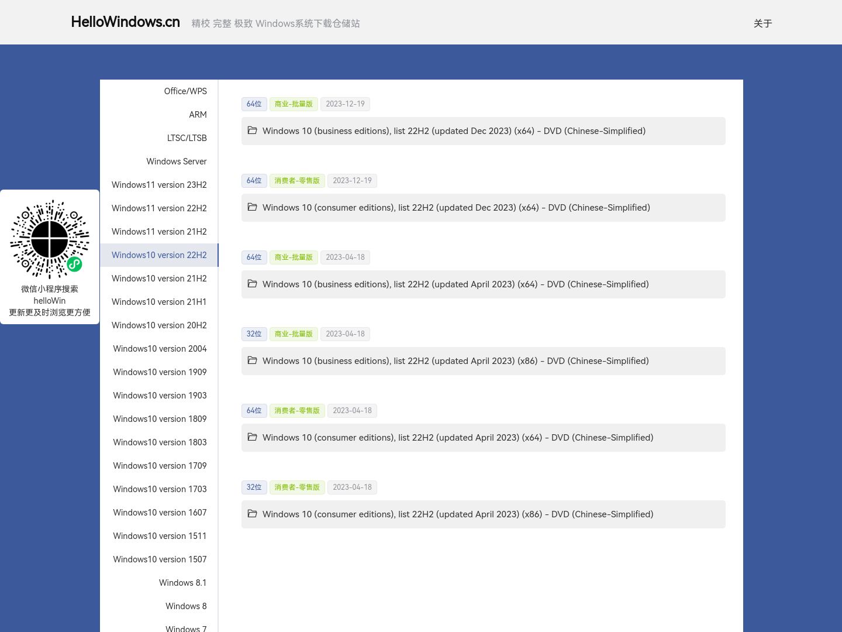Click 消费者-零售版 tag dated 2023-12-19

coord(297,181)
